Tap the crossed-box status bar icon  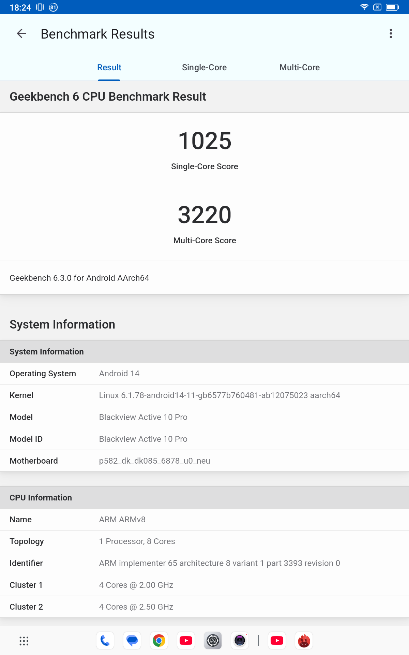(377, 7)
